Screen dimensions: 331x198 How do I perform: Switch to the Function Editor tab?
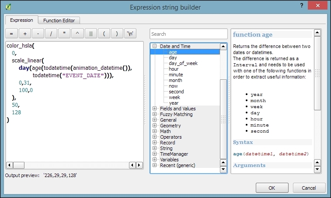pyautogui.click(x=59, y=20)
